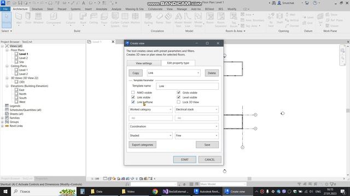This screenshot has width=350, height=196.
Task: Uncheck the Link halftone checkbox
Action: [x=133, y=102]
